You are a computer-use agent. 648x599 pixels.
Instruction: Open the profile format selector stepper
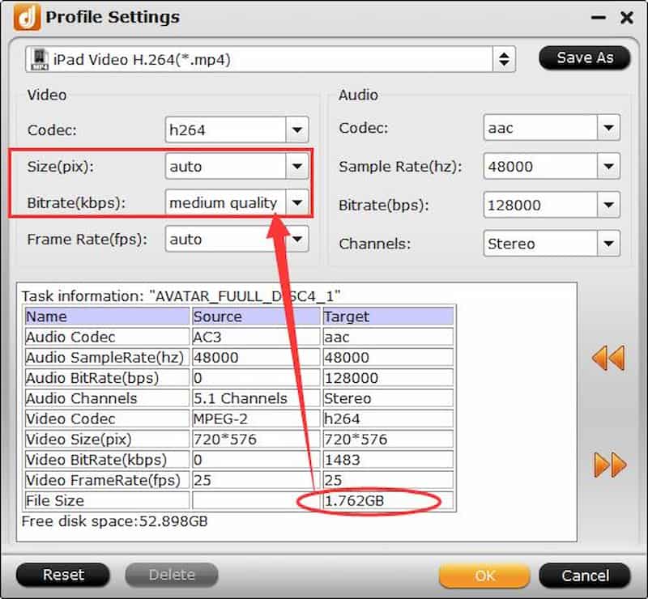tap(504, 59)
